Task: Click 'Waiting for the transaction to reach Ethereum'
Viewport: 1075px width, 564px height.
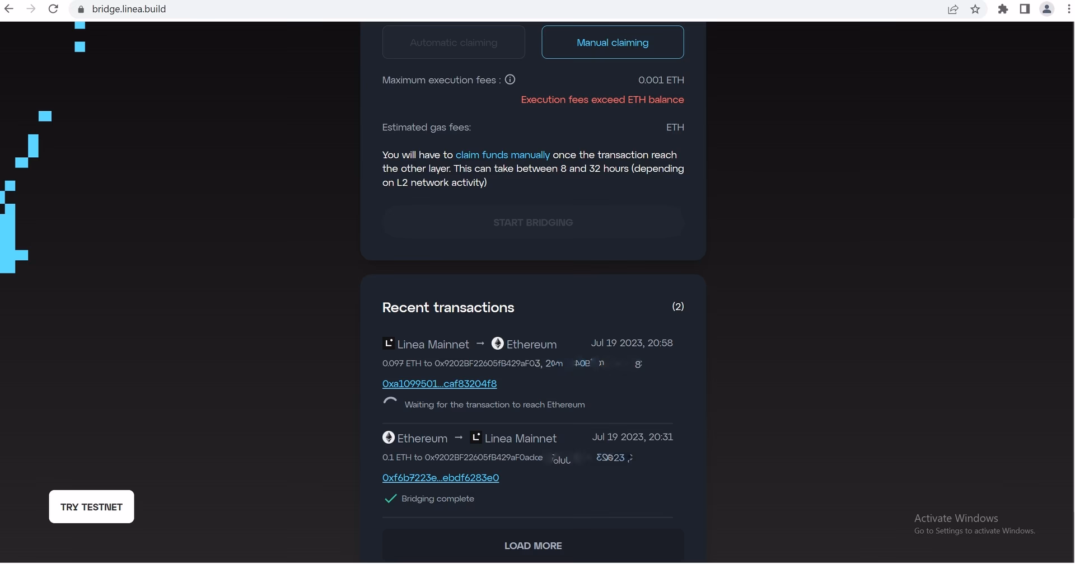Action: coord(495,405)
